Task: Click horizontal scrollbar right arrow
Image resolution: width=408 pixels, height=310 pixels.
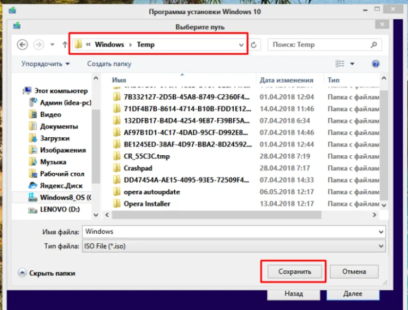Action: coord(375,215)
